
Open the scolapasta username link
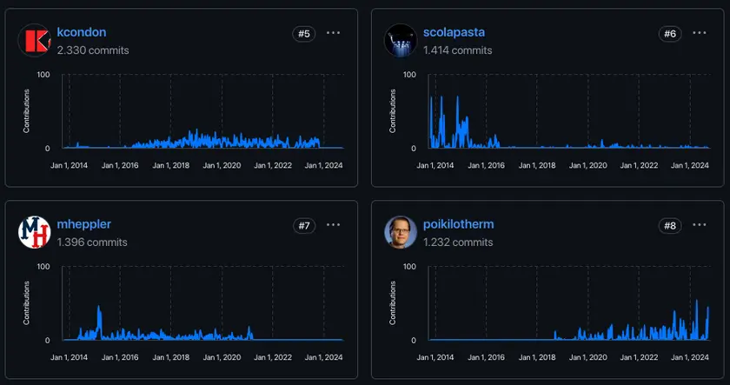pos(454,32)
